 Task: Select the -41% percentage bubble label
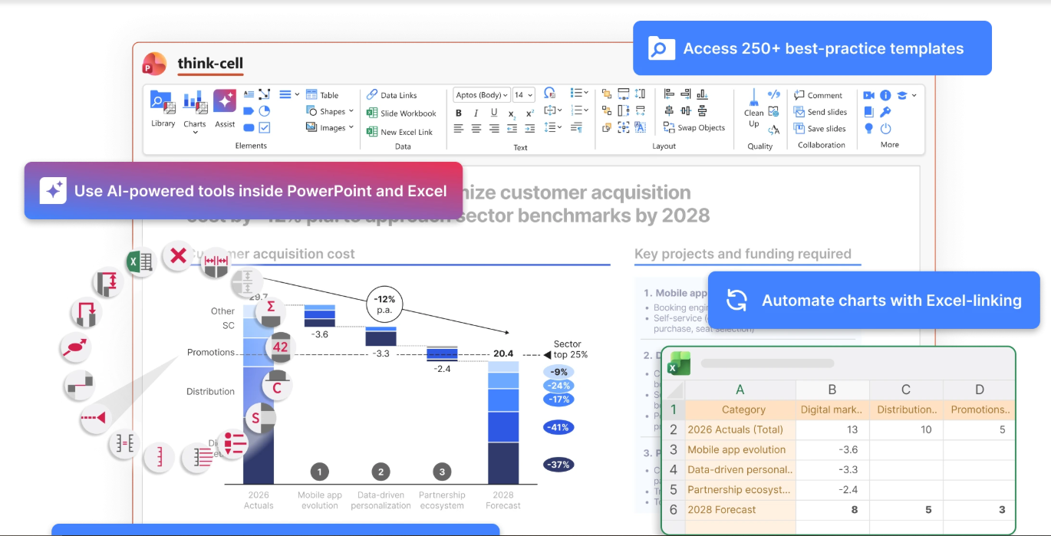[x=558, y=427]
